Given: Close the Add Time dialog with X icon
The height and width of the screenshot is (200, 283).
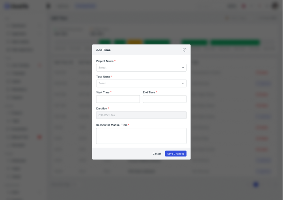Looking at the screenshot, I should point(184,50).
